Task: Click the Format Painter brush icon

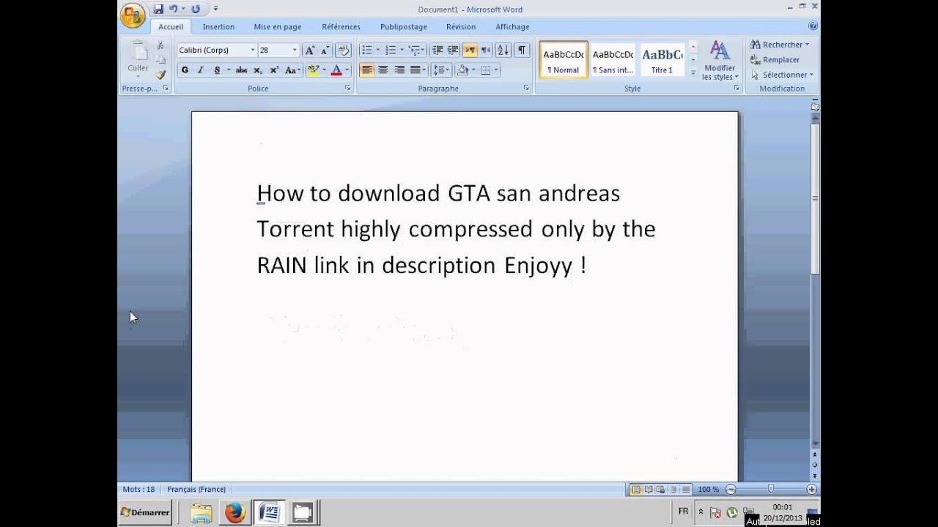Action: pyautogui.click(x=160, y=75)
